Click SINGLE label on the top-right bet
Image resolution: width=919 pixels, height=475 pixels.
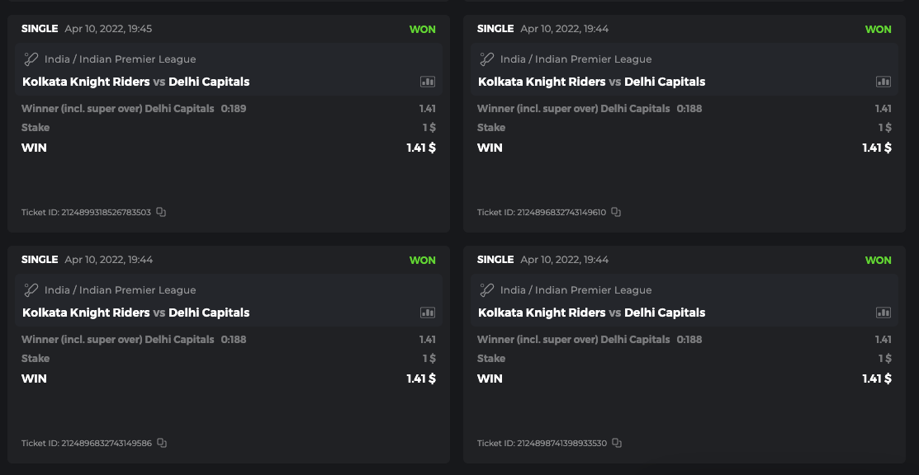(x=495, y=28)
